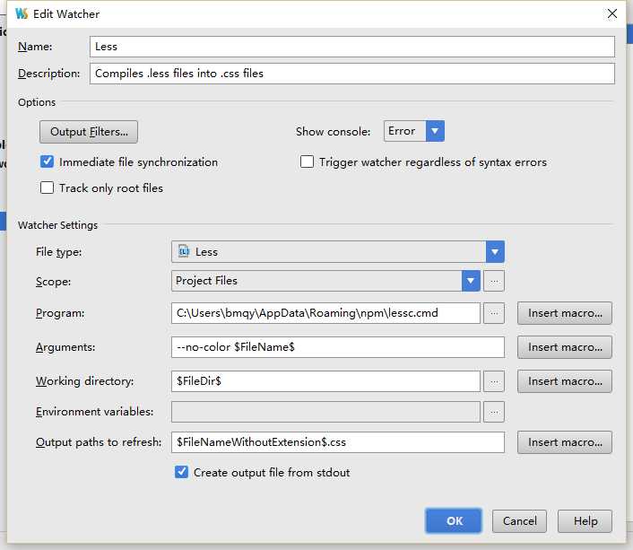Click the 'Watcher Settings' section label
The width and height of the screenshot is (633, 550).
tap(57, 225)
